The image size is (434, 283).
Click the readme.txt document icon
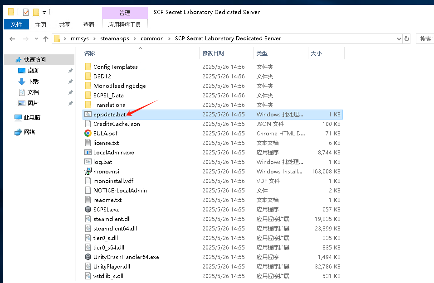(88, 200)
